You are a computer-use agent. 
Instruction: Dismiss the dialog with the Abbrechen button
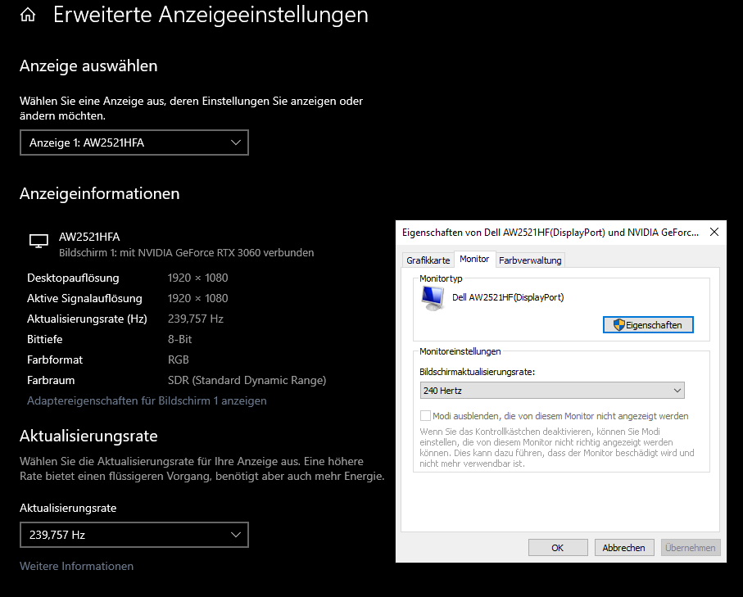[x=624, y=547]
